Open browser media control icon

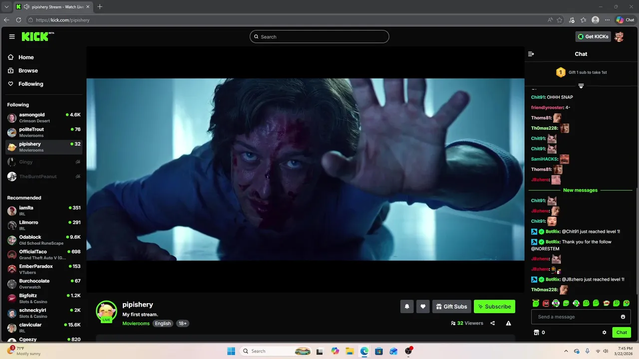pos(572,20)
